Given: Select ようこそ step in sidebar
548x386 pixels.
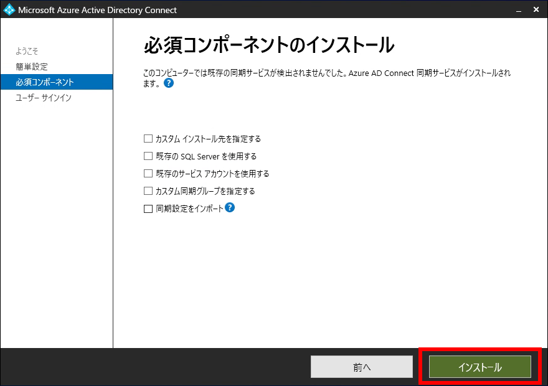Looking at the screenshot, I should pos(27,51).
